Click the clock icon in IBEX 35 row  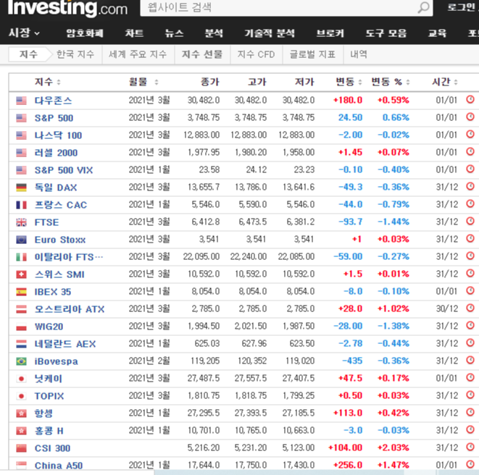click(x=470, y=291)
